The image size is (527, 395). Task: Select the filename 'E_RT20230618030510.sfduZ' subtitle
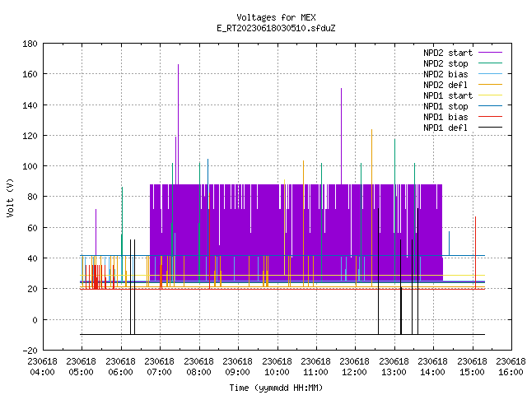(276, 28)
